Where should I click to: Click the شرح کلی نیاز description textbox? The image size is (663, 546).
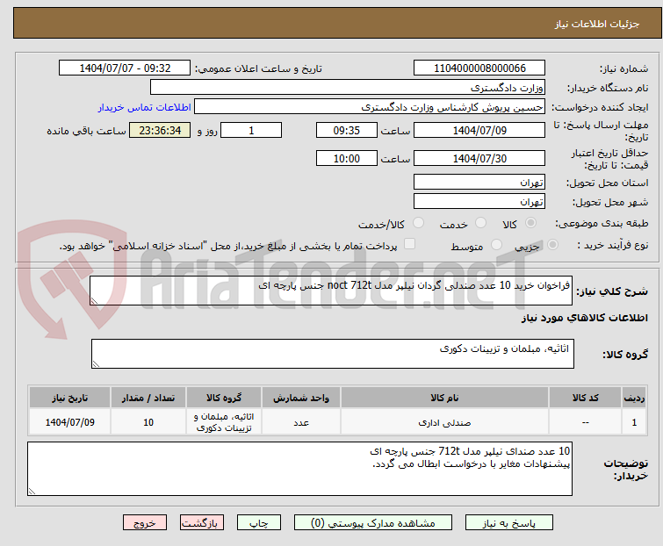click(x=331, y=291)
